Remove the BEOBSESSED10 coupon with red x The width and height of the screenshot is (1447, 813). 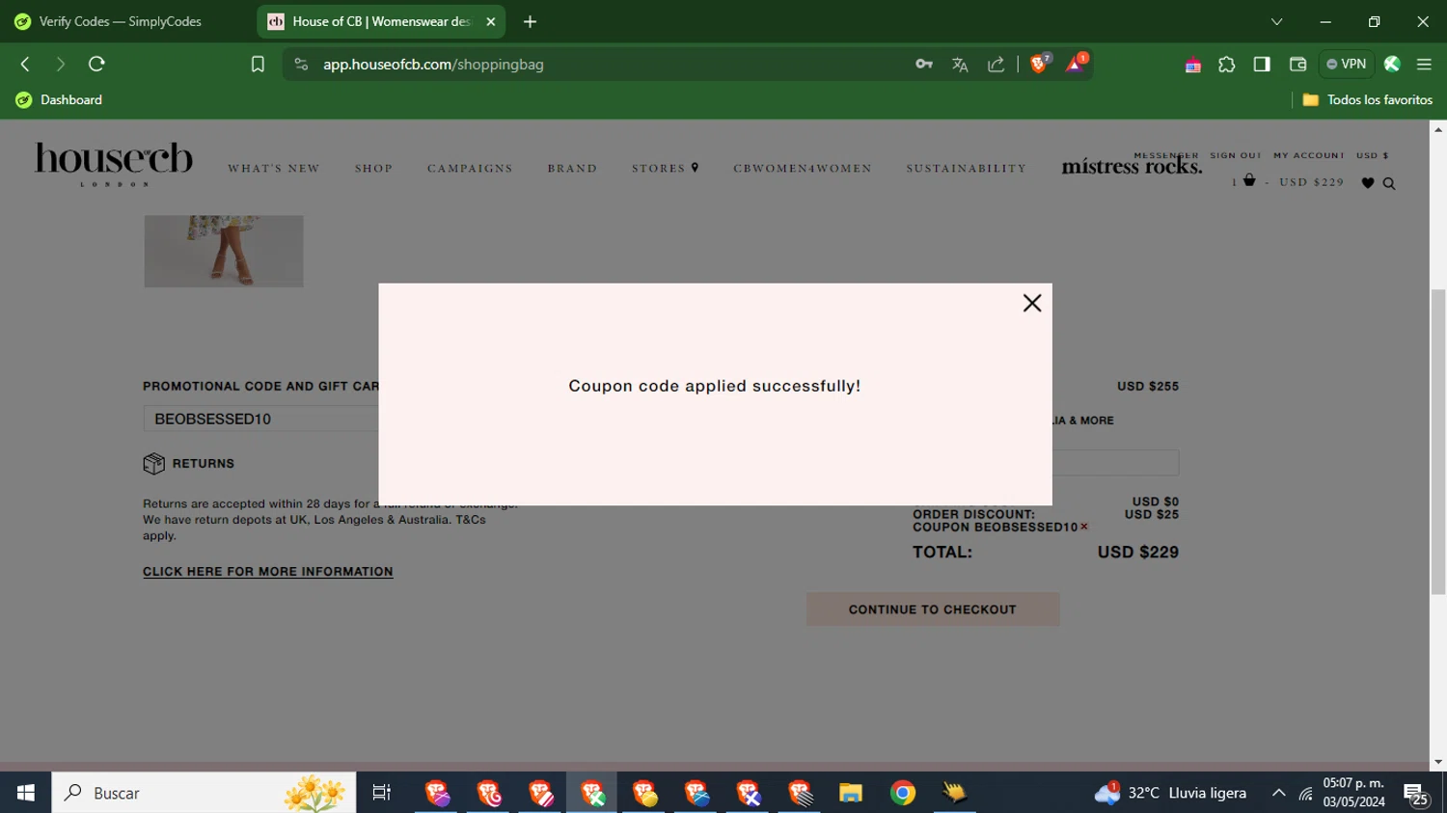pyautogui.click(x=1084, y=527)
